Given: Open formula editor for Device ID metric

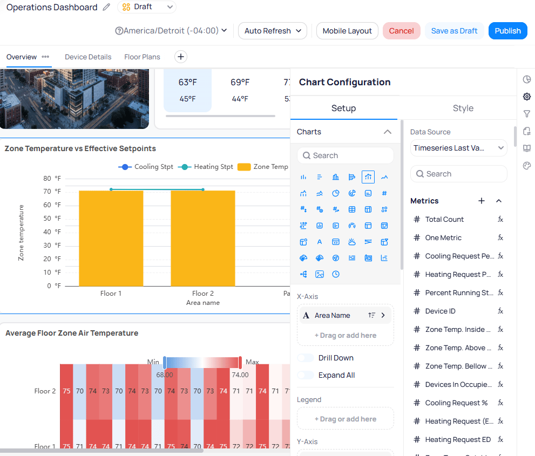Looking at the screenshot, I should pyautogui.click(x=500, y=311).
